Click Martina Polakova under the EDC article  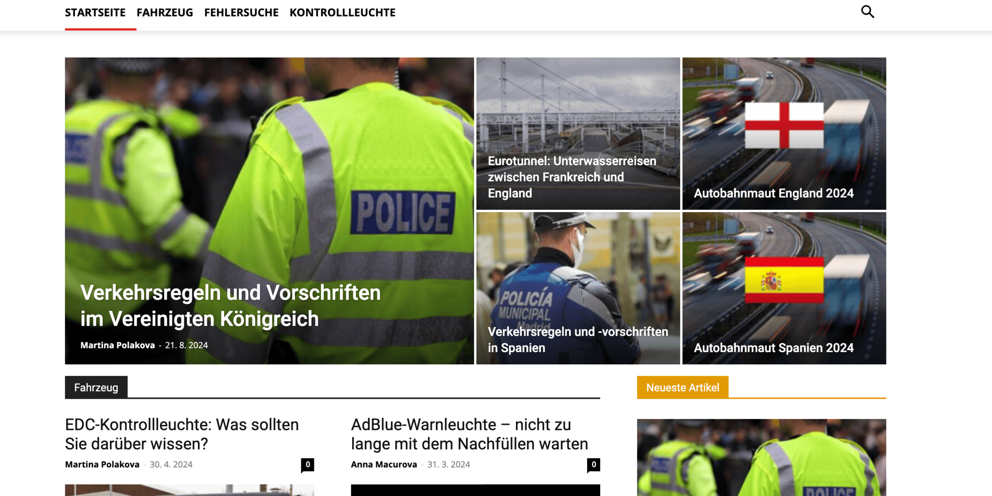102,465
